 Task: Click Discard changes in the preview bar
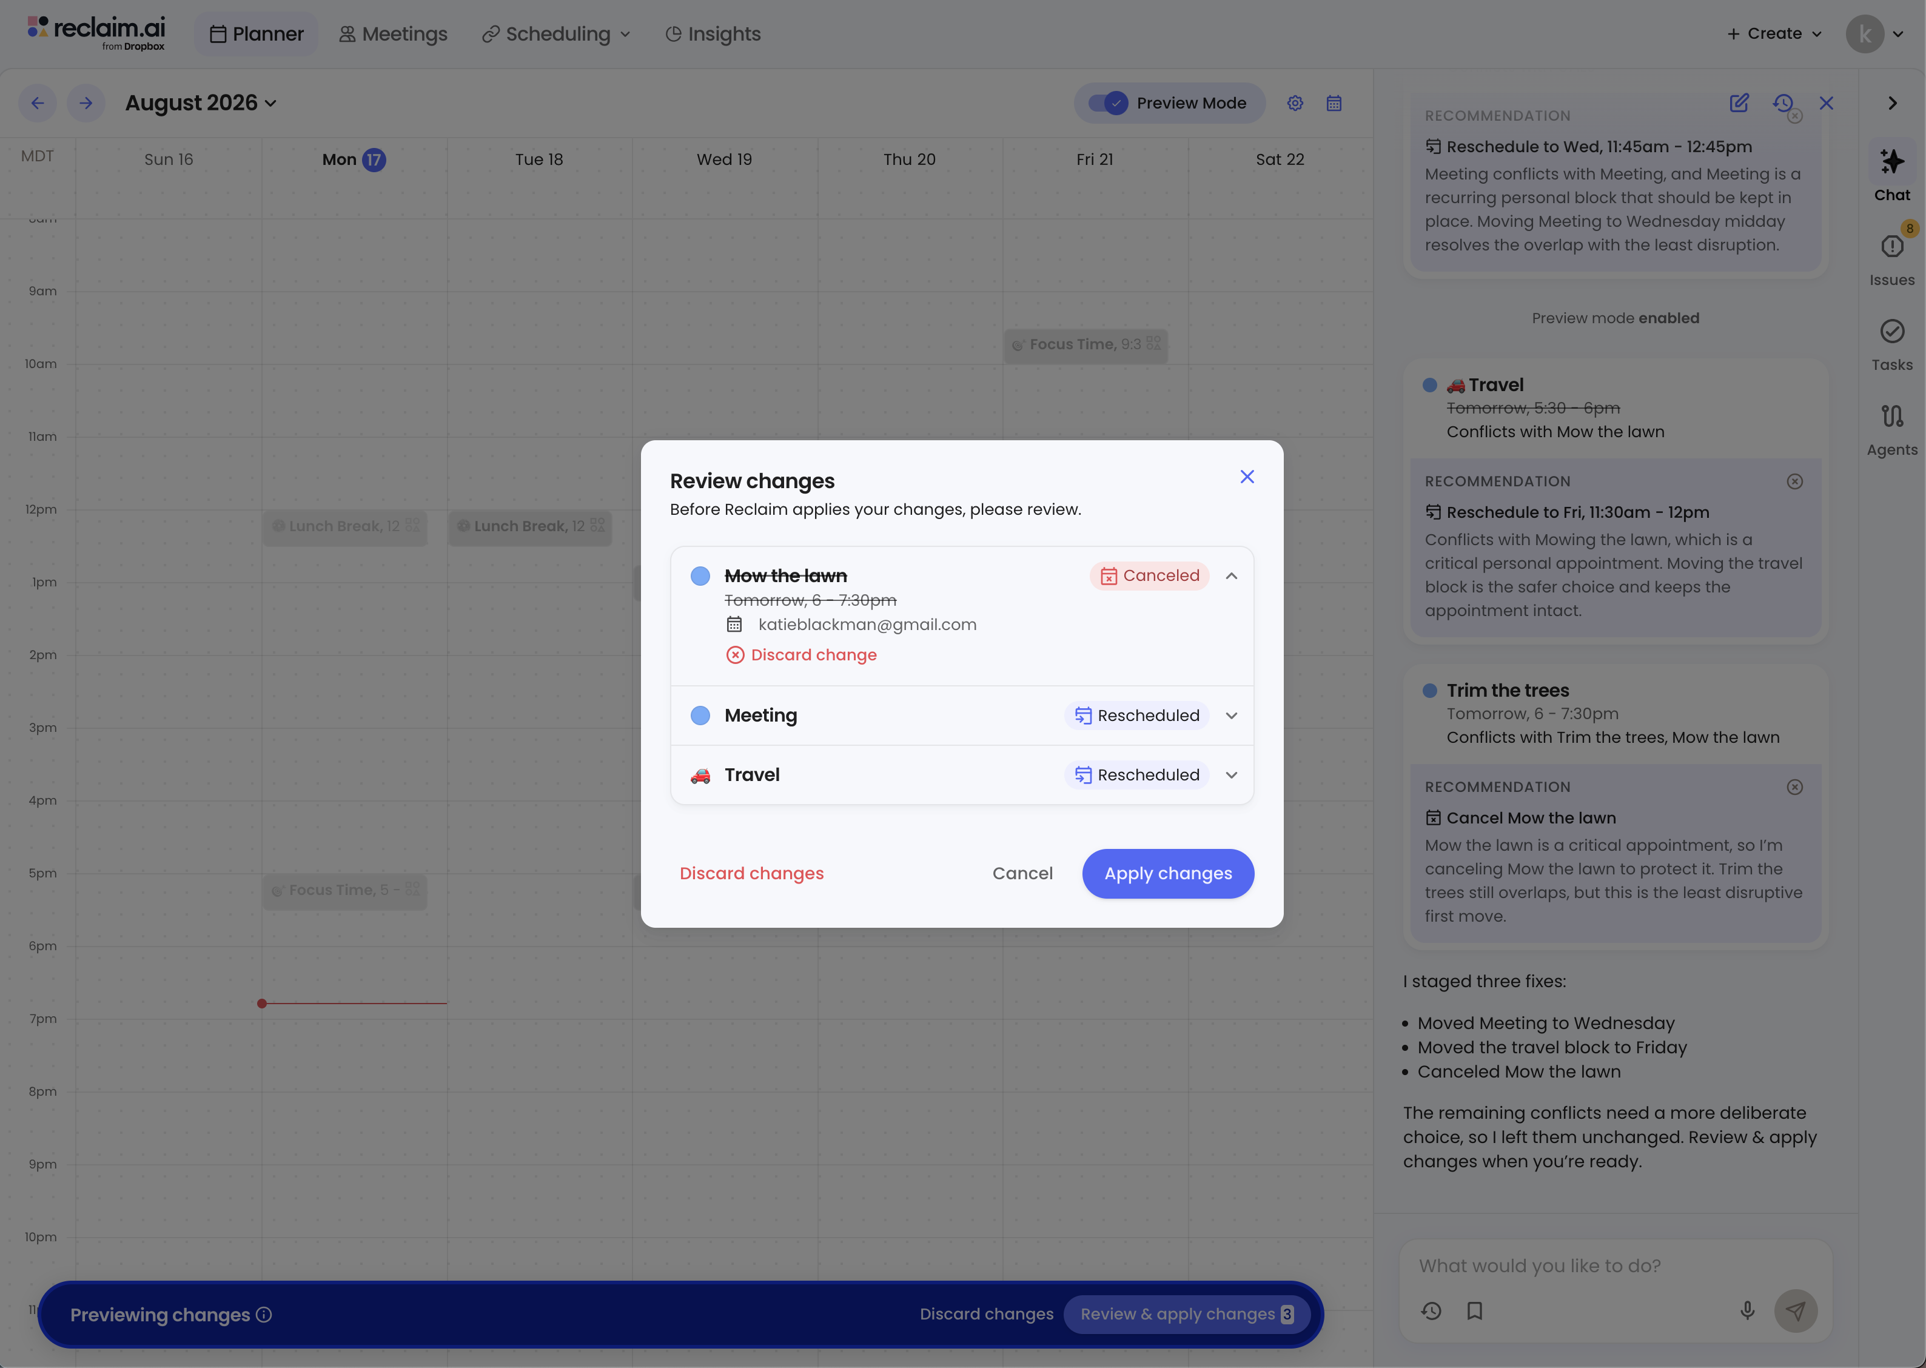click(986, 1315)
